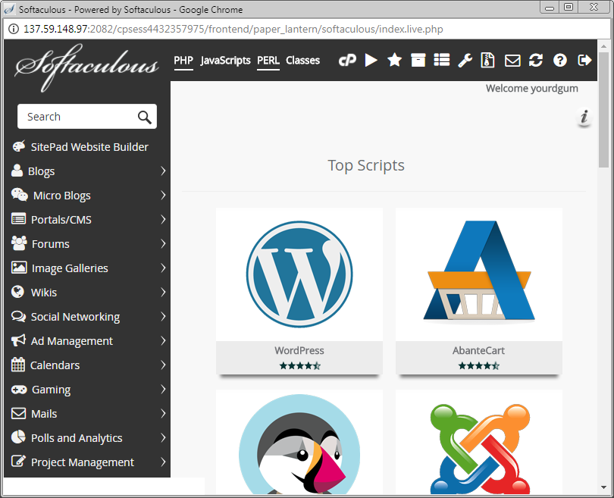Expand the Calendars category chevron
This screenshot has height=498, width=614.
pyautogui.click(x=163, y=365)
